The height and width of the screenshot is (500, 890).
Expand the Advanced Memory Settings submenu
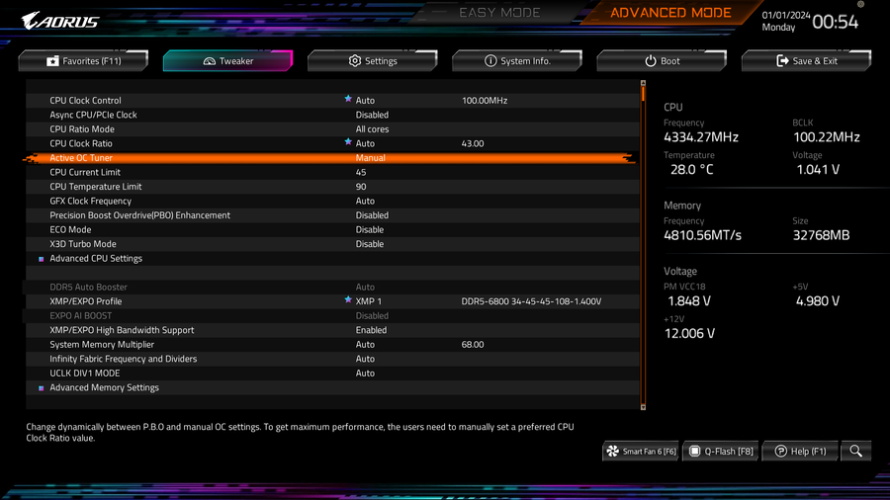[104, 387]
